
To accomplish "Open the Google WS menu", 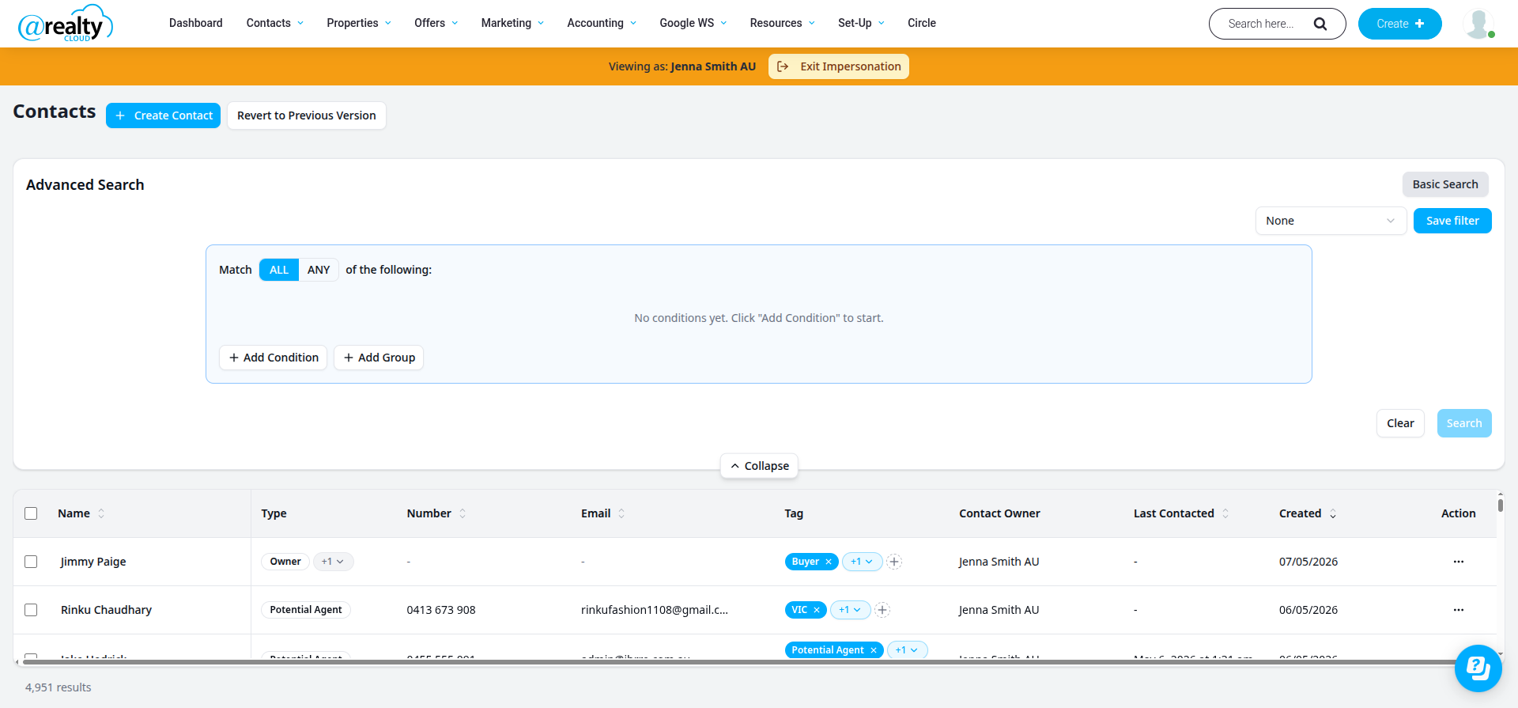I will click(x=693, y=23).
